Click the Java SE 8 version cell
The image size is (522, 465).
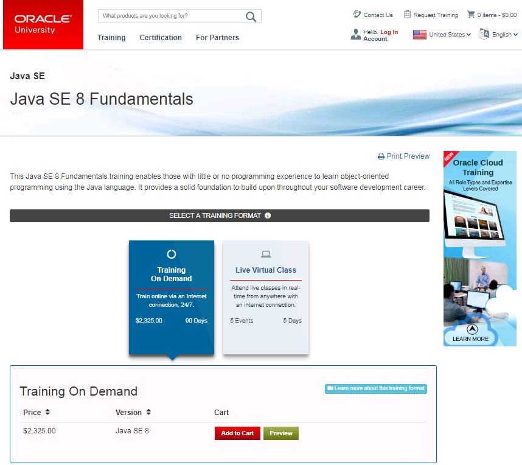(132, 431)
